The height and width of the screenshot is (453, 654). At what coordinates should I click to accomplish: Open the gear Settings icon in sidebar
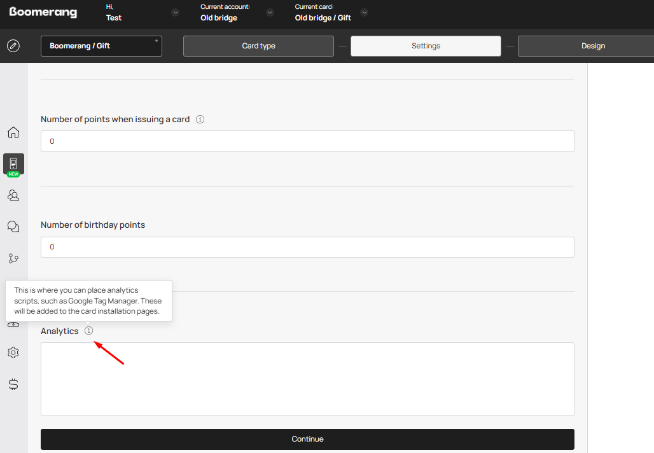[x=13, y=352]
